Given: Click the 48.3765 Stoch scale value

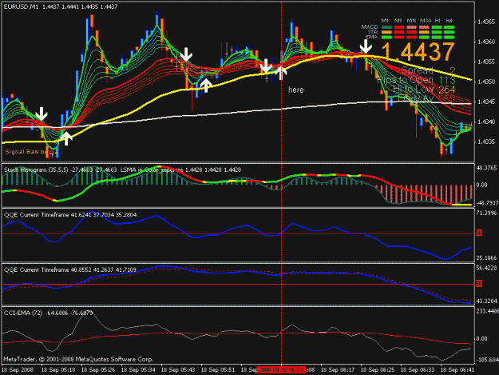Looking at the screenshot, I should tap(486, 168).
